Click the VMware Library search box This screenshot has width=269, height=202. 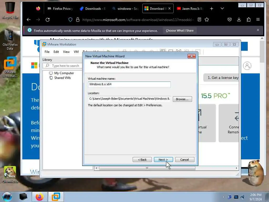click(x=63, y=65)
